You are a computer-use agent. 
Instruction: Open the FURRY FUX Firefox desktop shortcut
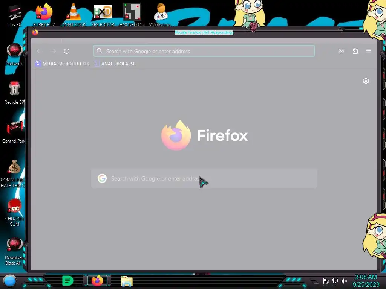(44, 15)
